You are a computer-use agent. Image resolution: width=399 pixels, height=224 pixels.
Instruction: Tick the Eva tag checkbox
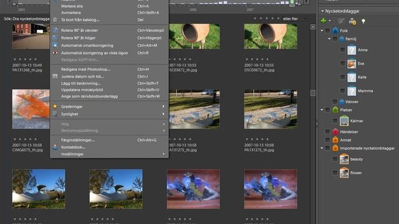coord(342,63)
